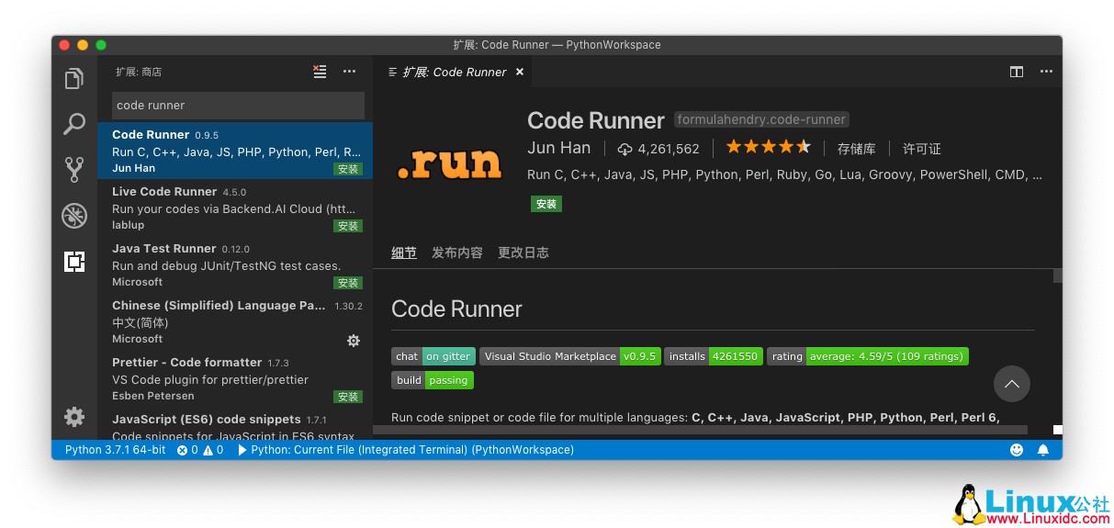Click the 扩展: 商店 sidebar title

(x=139, y=72)
